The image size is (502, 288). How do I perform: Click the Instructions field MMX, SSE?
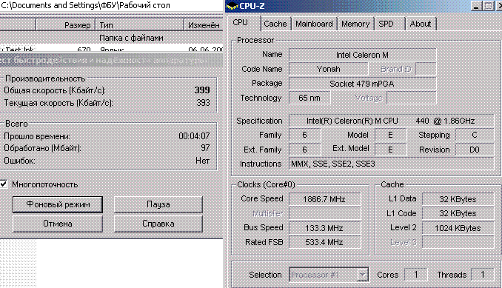pyautogui.click(x=391, y=164)
